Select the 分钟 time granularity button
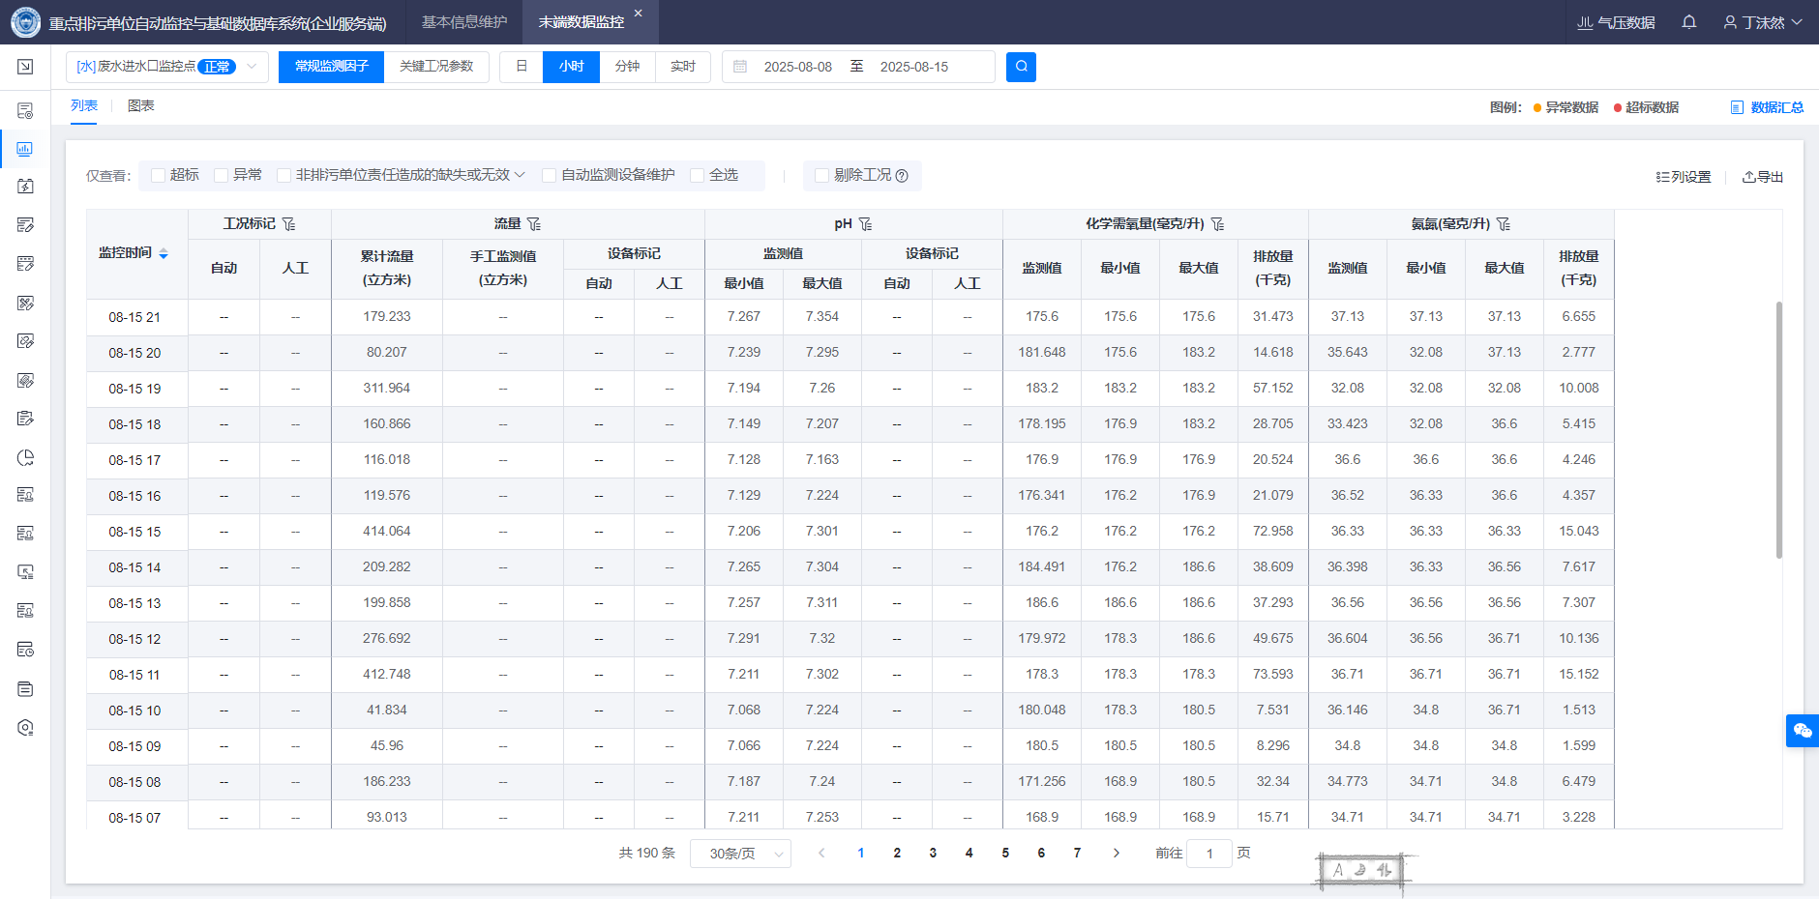Screen dimensions: 1819x899 coord(627,67)
